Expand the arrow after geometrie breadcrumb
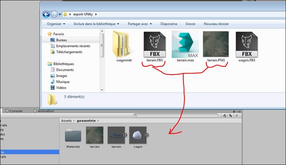 click(x=98, y=121)
